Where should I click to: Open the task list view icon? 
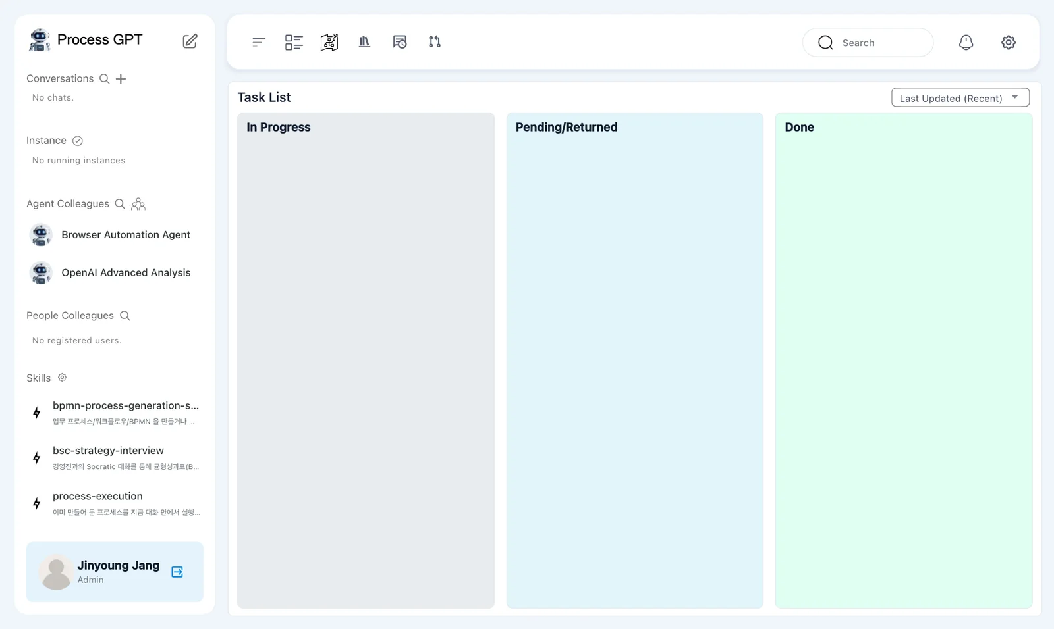294,42
